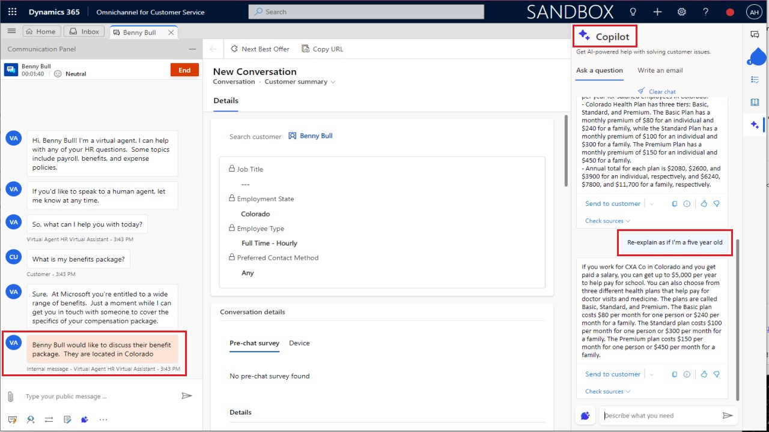The height and width of the screenshot is (432, 769).
Task: Expand Send to customer options for the CXA Co explanation
Action: (x=651, y=374)
